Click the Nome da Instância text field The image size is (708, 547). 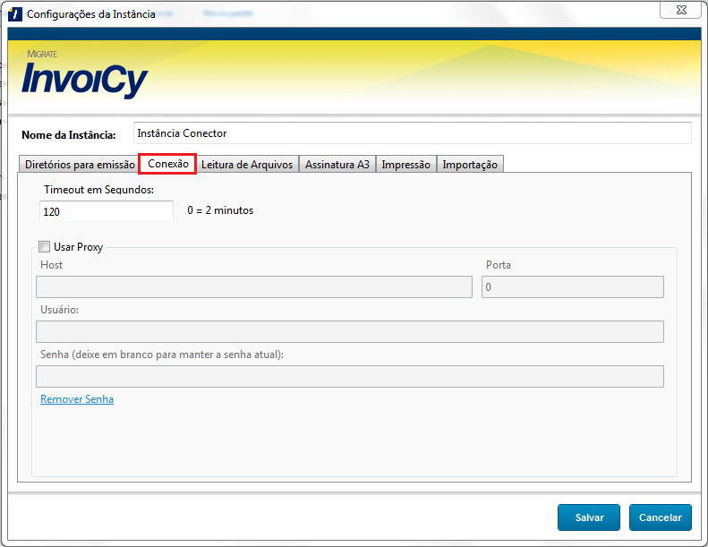(412, 133)
